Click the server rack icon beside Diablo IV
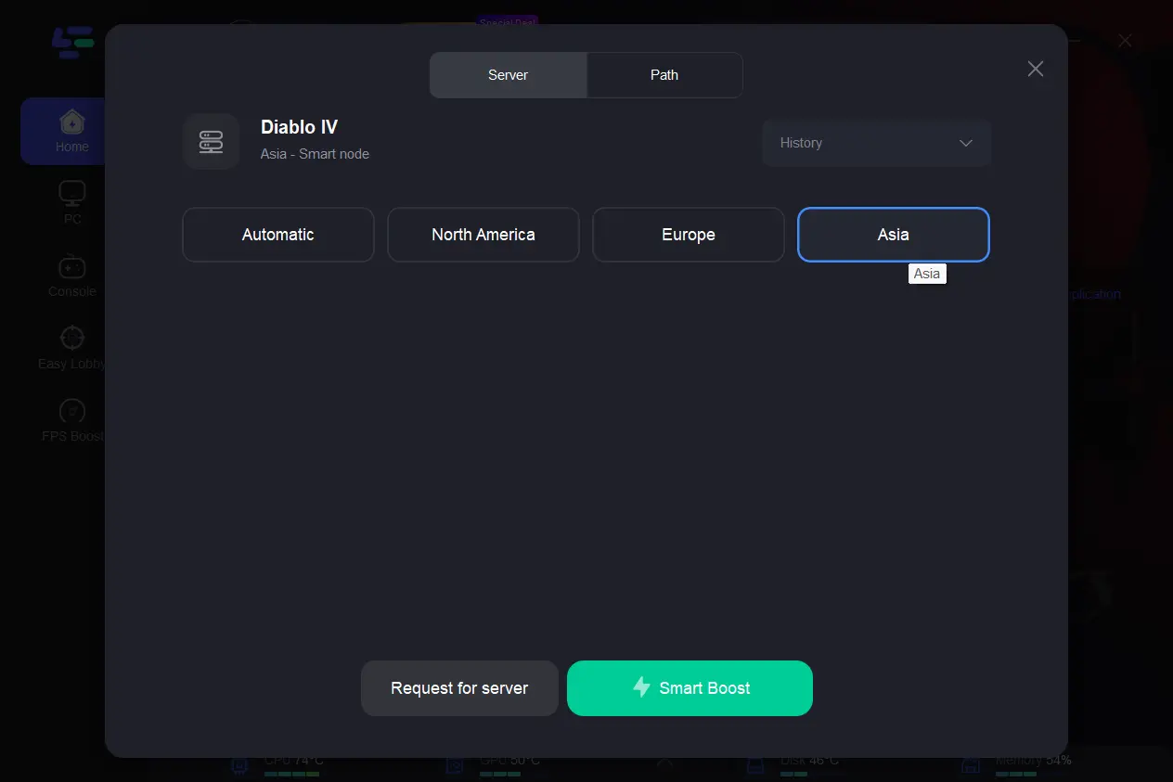Viewport: 1173px width, 782px height. pos(211,142)
